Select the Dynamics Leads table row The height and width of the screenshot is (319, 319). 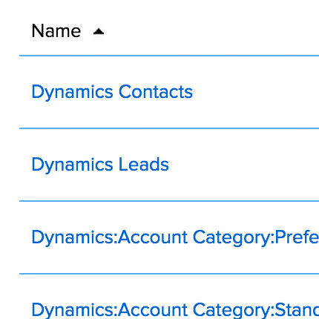click(169, 165)
